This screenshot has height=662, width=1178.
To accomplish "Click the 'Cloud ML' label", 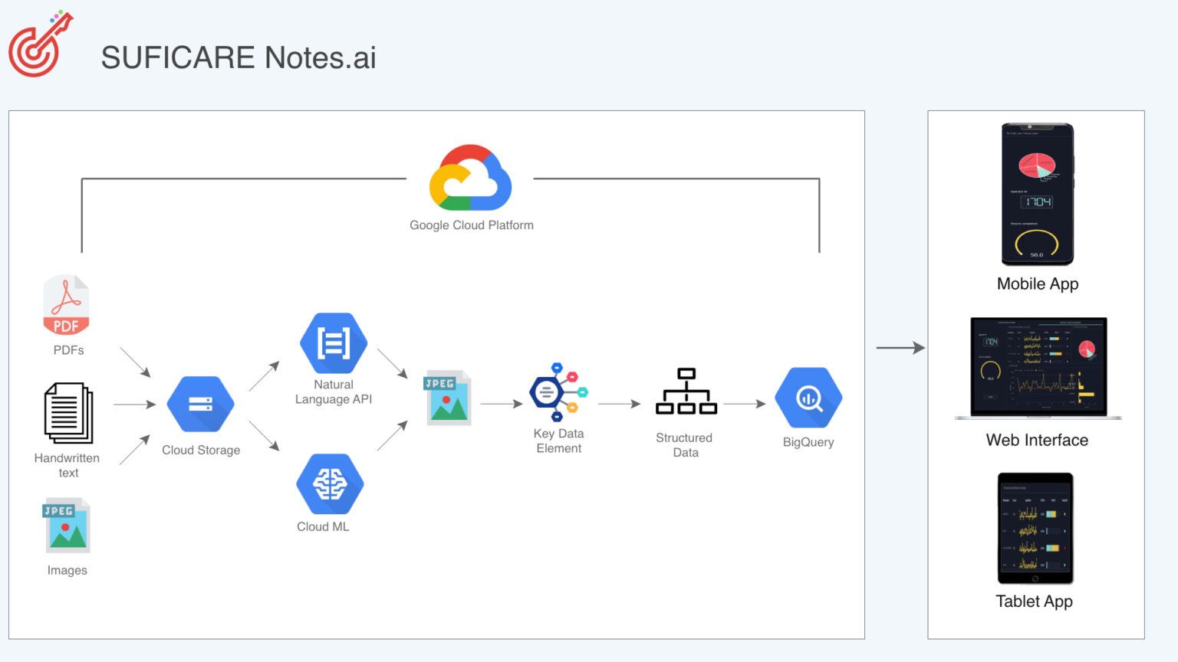I will pyautogui.click(x=323, y=526).
